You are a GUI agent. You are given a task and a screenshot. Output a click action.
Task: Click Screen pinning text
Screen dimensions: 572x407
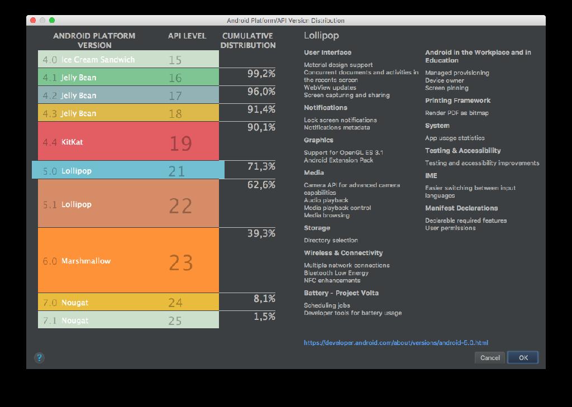coord(446,88)
